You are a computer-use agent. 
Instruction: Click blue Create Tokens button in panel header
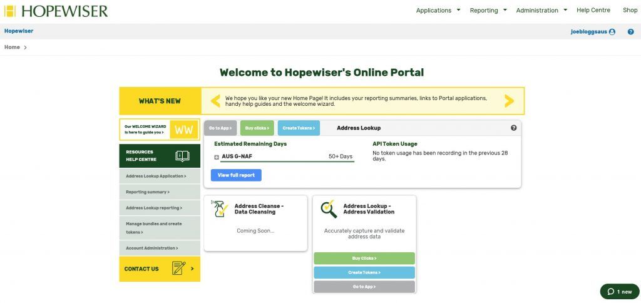point(299,128)
